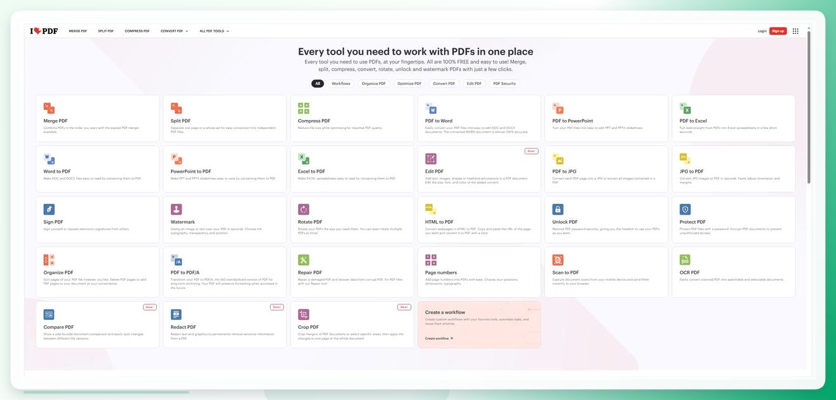Image resolution: width=836 pixels, height=400 pixels.
Task: Open Split PDF from top navigation
Action: [106, 31]
